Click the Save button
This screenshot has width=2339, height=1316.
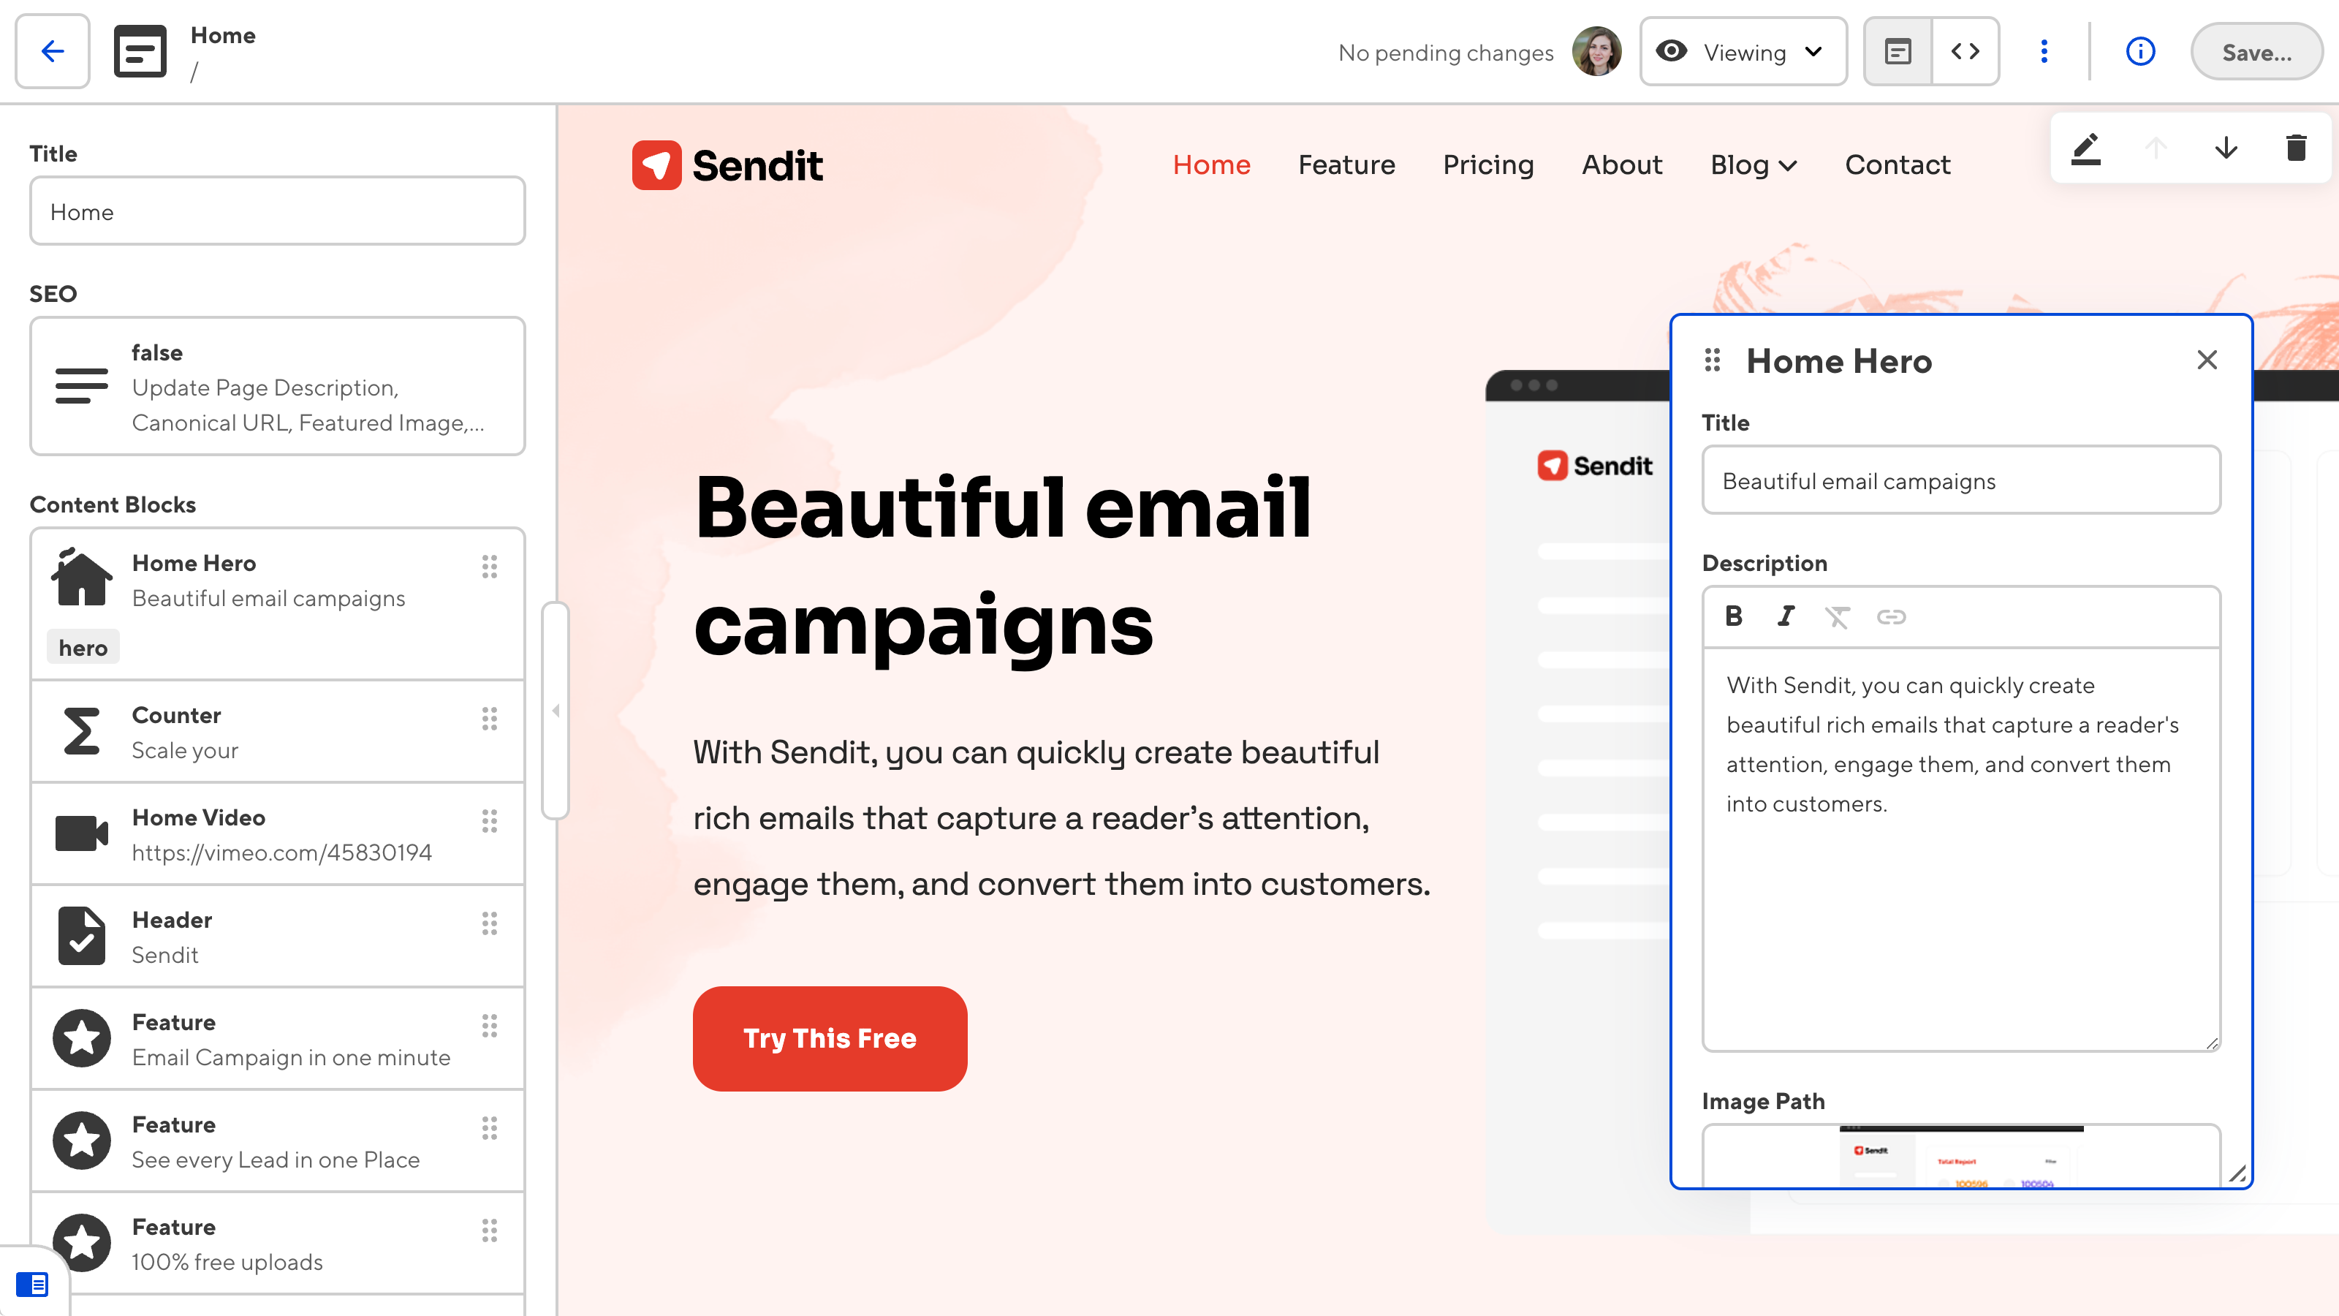(2257, 51)
